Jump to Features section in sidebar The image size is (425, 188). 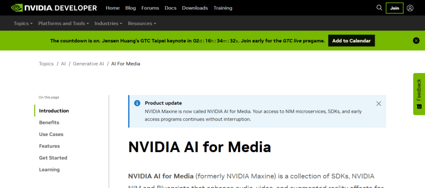(x=49, y=146)
